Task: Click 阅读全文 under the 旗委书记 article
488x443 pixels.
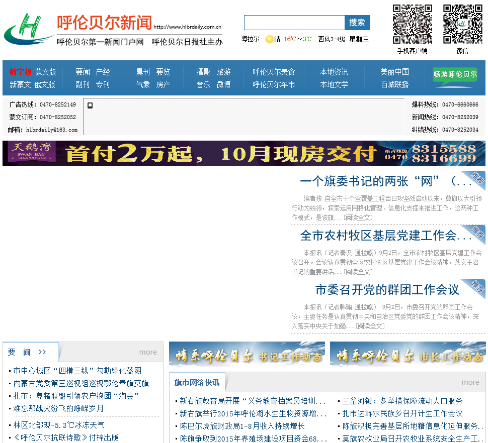Action: (358, 218)
